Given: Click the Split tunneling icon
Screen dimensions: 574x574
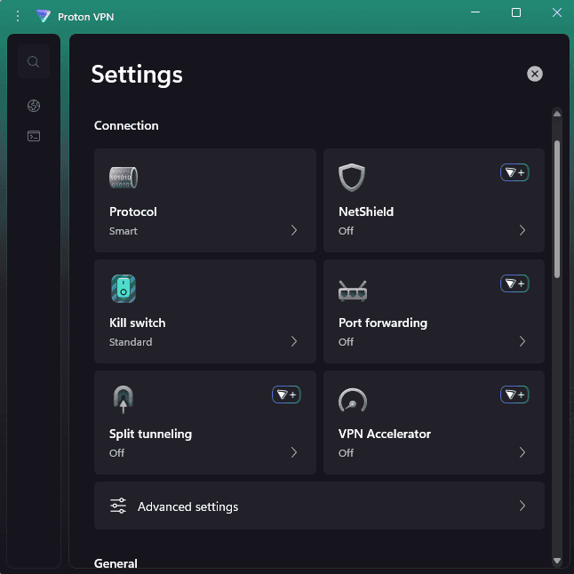Looking at the screenshot, I should coord(124,400).
